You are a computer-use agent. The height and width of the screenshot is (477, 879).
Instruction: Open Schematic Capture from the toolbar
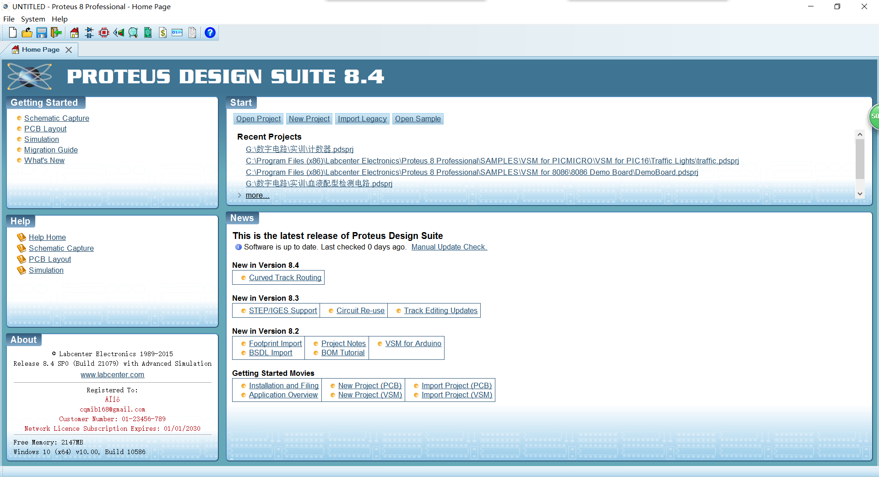coord(89,33)
